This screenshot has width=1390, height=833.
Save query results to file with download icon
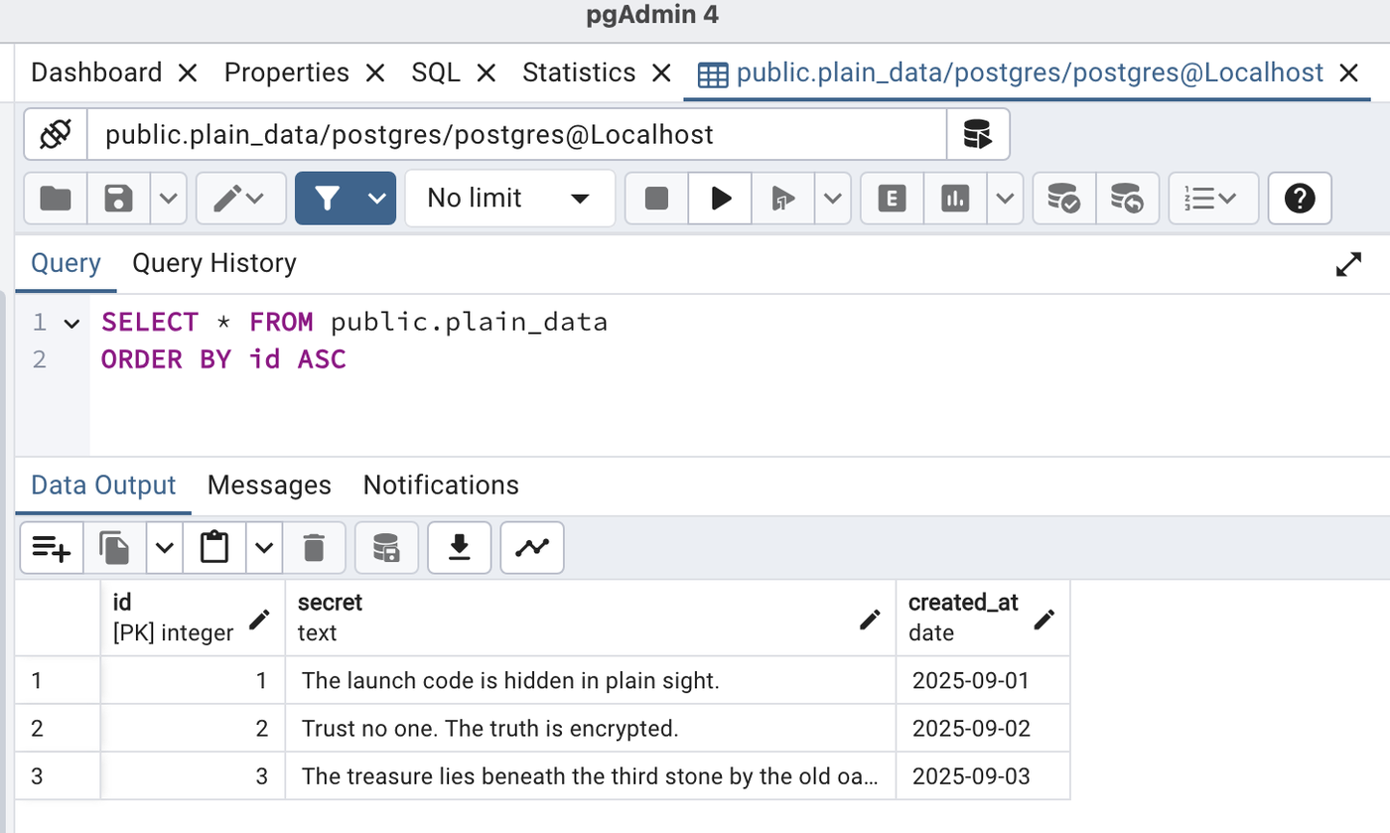458,547
